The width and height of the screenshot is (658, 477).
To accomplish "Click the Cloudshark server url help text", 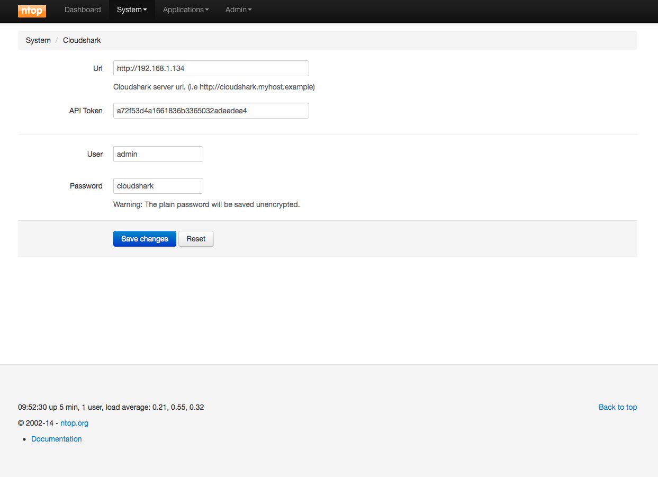I will tap(214, 87).
